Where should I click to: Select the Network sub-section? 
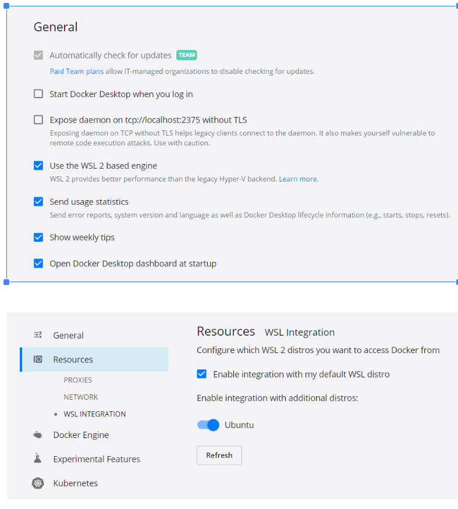[x=81, y=397]
